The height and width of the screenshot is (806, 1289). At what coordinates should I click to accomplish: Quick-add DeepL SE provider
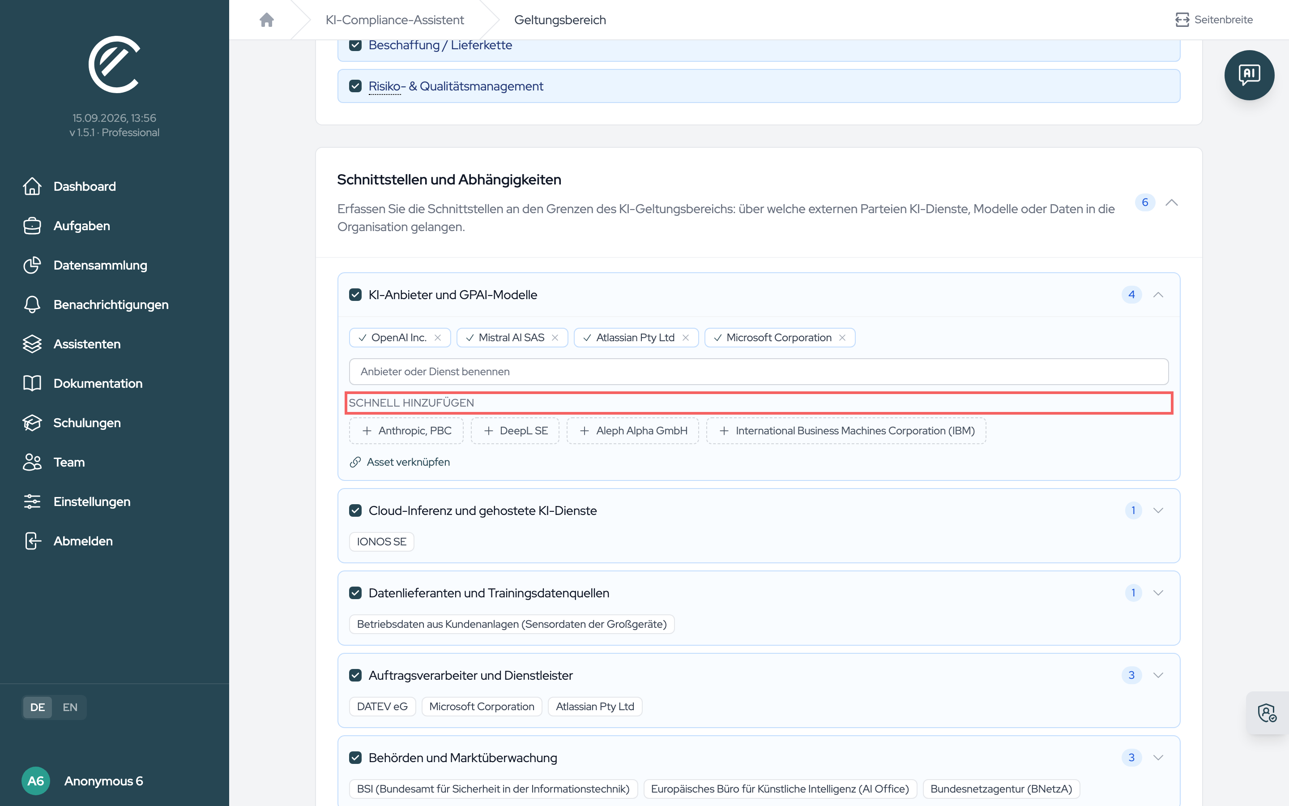coord(515,431)
